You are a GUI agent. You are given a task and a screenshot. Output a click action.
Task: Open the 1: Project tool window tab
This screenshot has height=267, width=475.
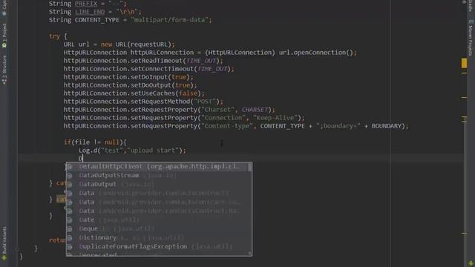(4, 36)
